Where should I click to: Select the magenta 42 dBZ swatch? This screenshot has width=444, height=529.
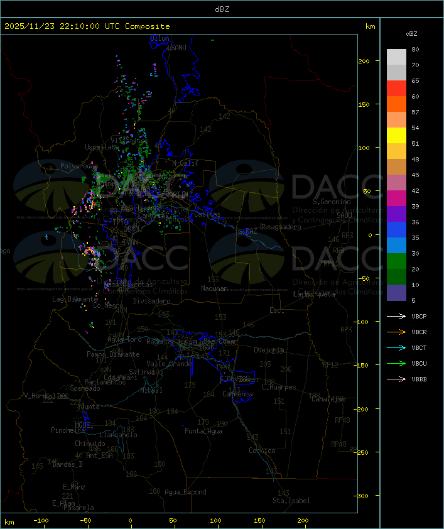coord(396,198)
